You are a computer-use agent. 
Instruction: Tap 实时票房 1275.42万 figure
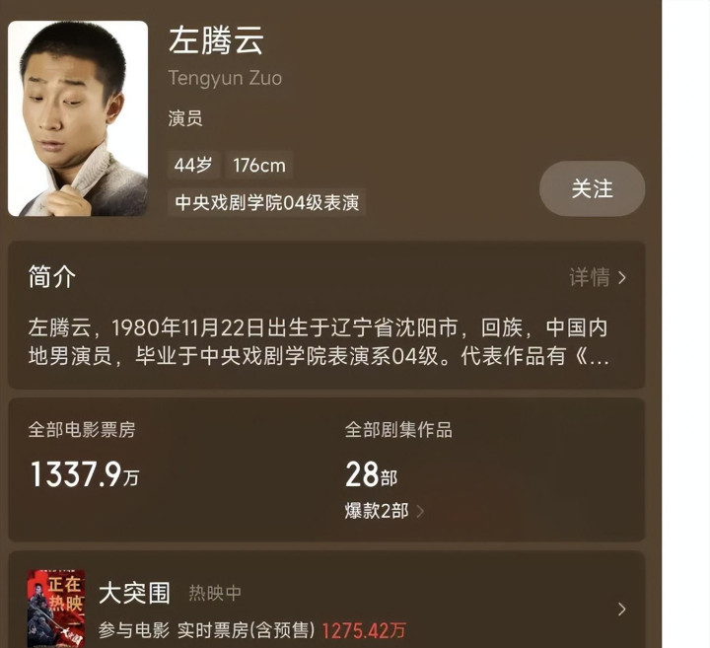click(364, 630)
